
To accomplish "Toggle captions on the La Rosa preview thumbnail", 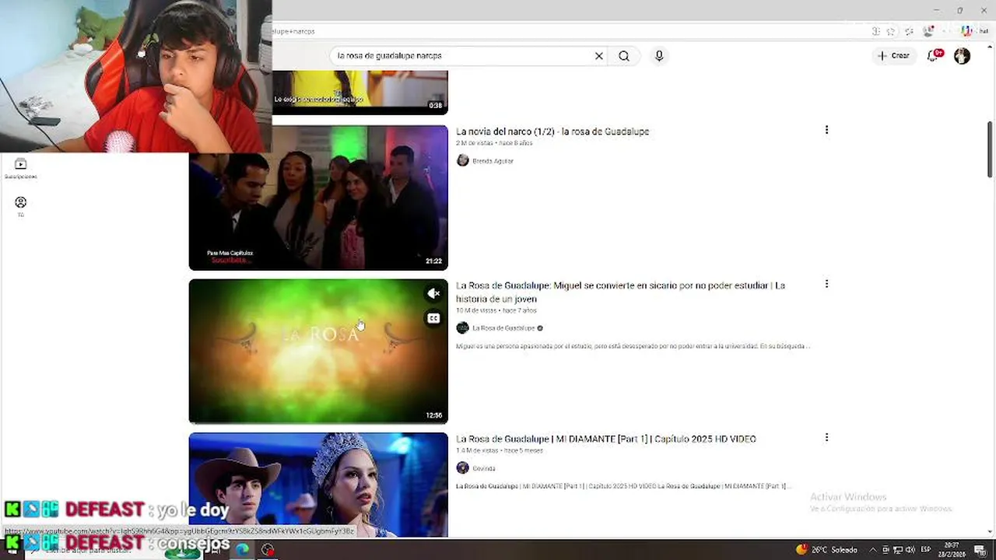I will click(x=433, y=318).
